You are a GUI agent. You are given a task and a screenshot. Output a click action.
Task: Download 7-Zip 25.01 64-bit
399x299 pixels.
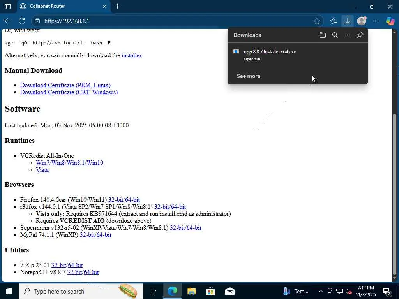[75, 265]
